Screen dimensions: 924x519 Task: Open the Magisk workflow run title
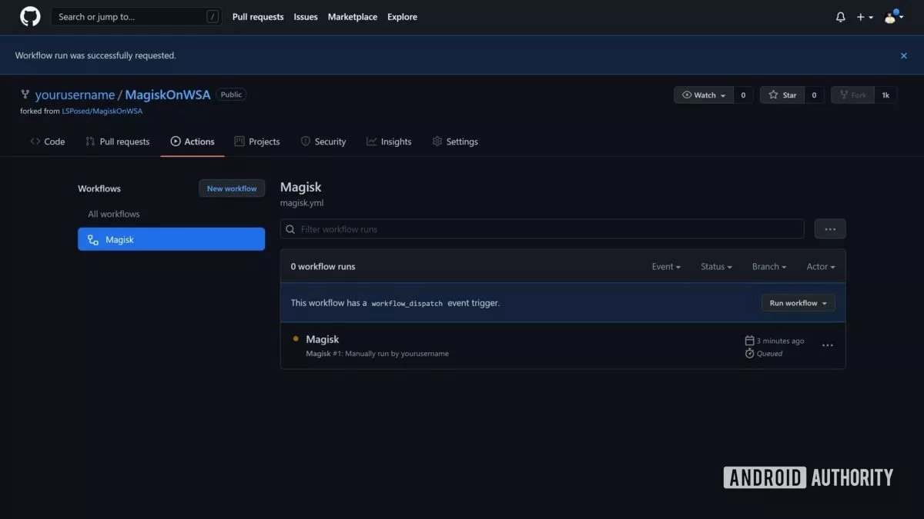tap(323, 339)
